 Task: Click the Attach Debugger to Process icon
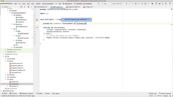pos(145,4)
